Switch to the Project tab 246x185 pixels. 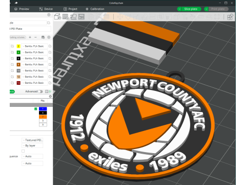(71, 9)
